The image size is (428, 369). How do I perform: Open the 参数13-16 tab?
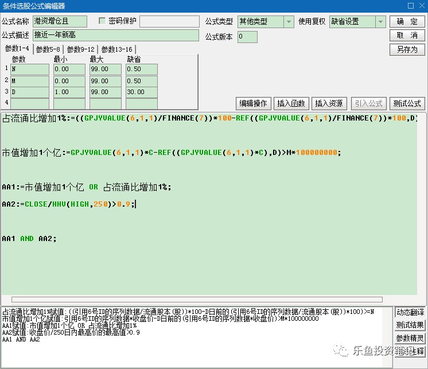point(116,49)
